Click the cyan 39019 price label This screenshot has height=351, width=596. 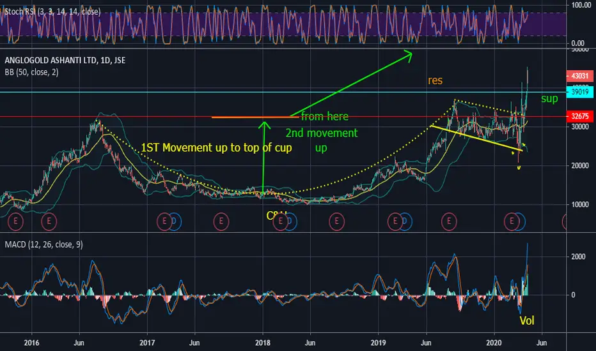pos(579,92)
